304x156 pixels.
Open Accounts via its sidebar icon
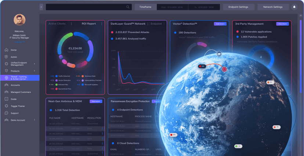point(6,85)
